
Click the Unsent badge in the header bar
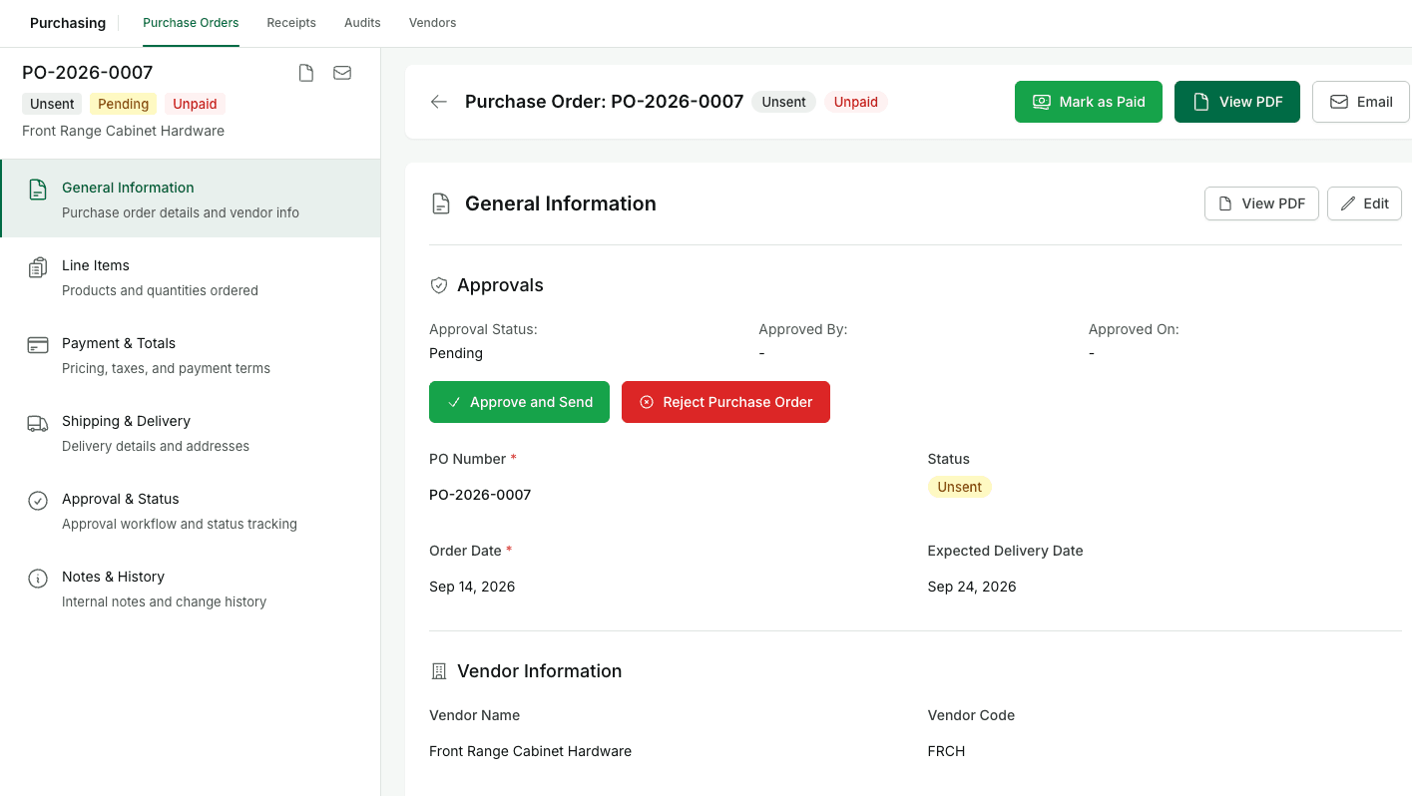[x=784, y=102]
